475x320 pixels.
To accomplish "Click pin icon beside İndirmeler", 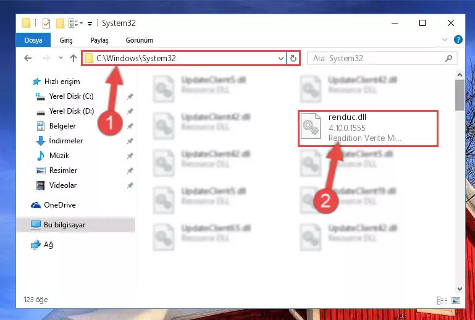I will click(130, 141).
